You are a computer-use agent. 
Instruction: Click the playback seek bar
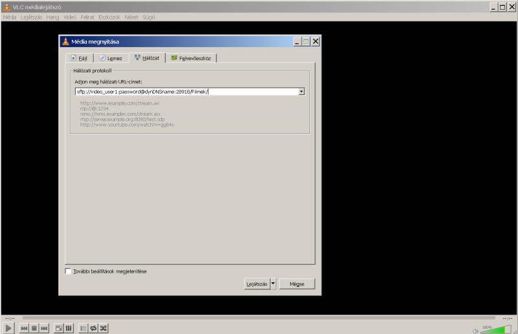(258, 318)
